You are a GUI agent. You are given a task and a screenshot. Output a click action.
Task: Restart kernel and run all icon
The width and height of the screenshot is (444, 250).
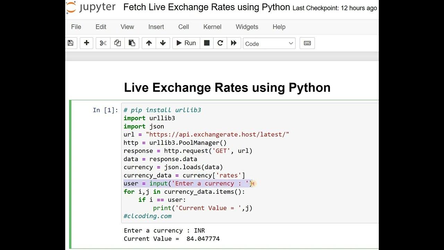tap(234, 43)
